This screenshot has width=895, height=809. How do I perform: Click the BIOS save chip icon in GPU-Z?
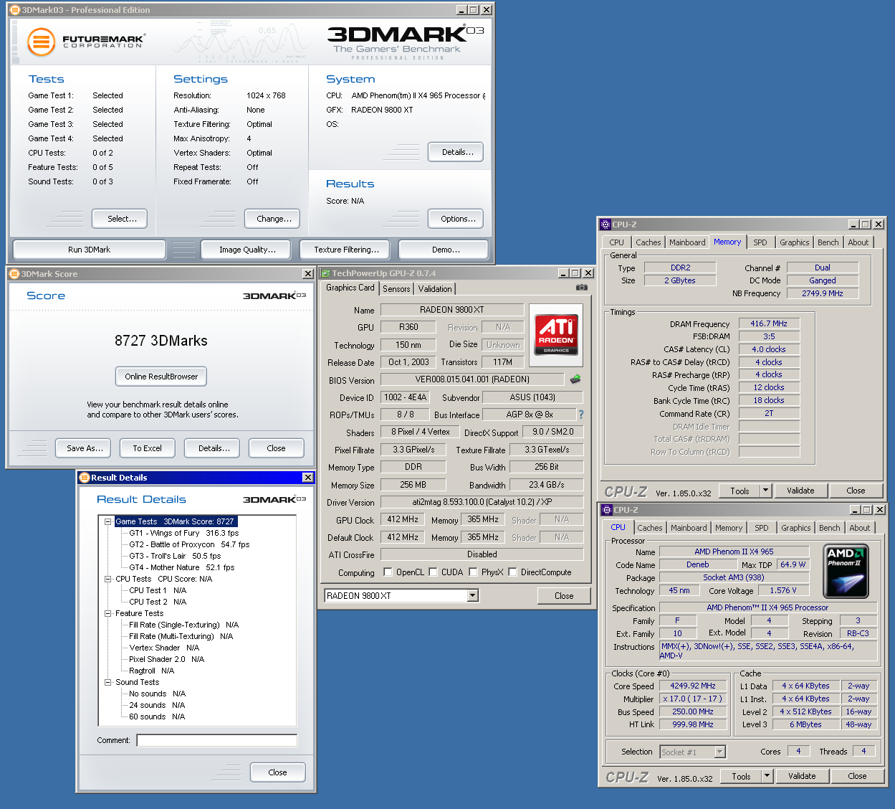click(575, 379)
